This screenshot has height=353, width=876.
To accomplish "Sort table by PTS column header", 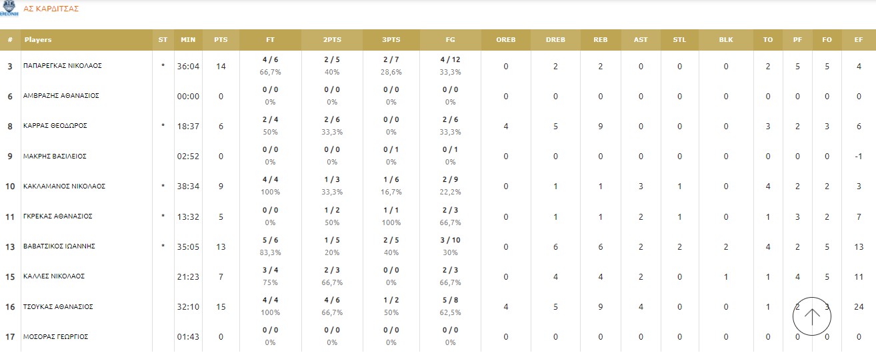I will (221, 40).
